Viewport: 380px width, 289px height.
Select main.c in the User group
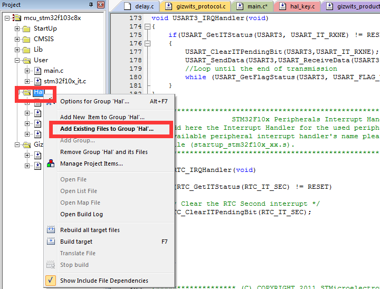53,71
